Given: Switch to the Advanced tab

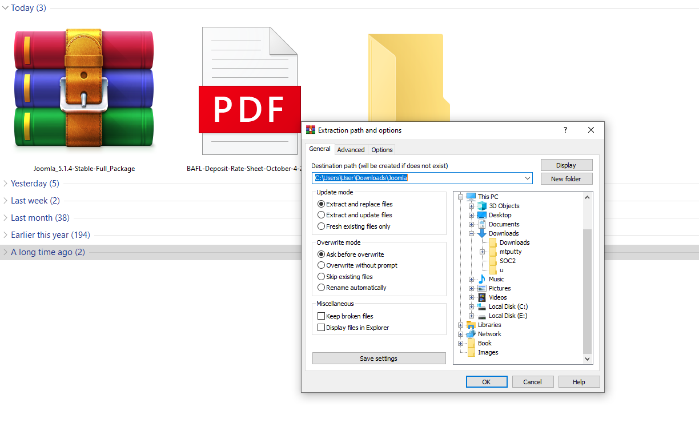Looking at the screenshot, I should 351,150.
